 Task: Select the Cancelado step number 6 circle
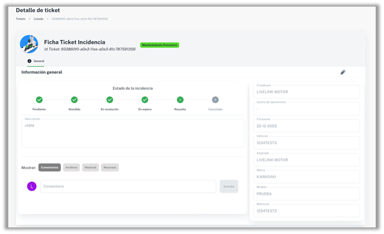pyautogui.click(x=215, y=100)
